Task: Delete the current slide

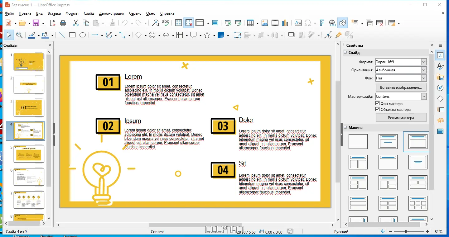Action: [x=379, y=23]
